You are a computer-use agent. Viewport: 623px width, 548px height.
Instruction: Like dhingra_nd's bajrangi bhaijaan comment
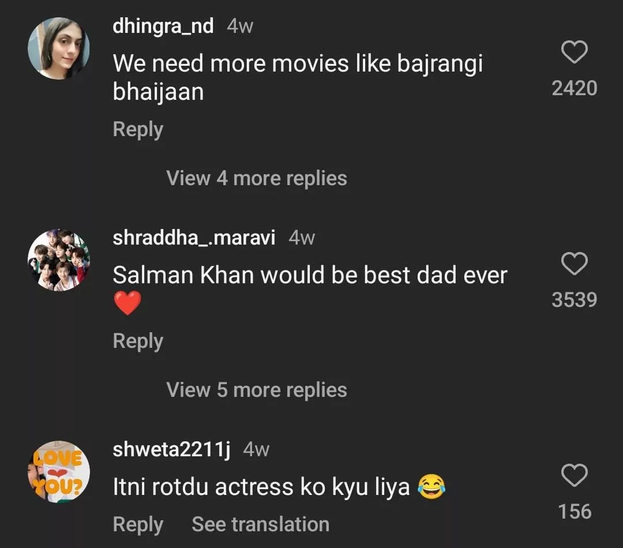coord(574,52)
